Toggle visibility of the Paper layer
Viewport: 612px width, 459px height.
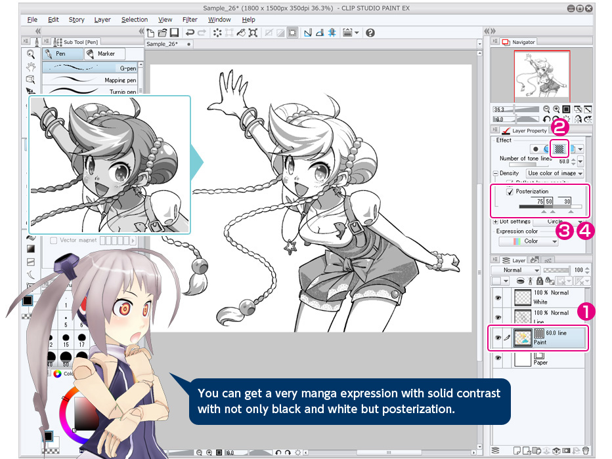pos(498,358)
